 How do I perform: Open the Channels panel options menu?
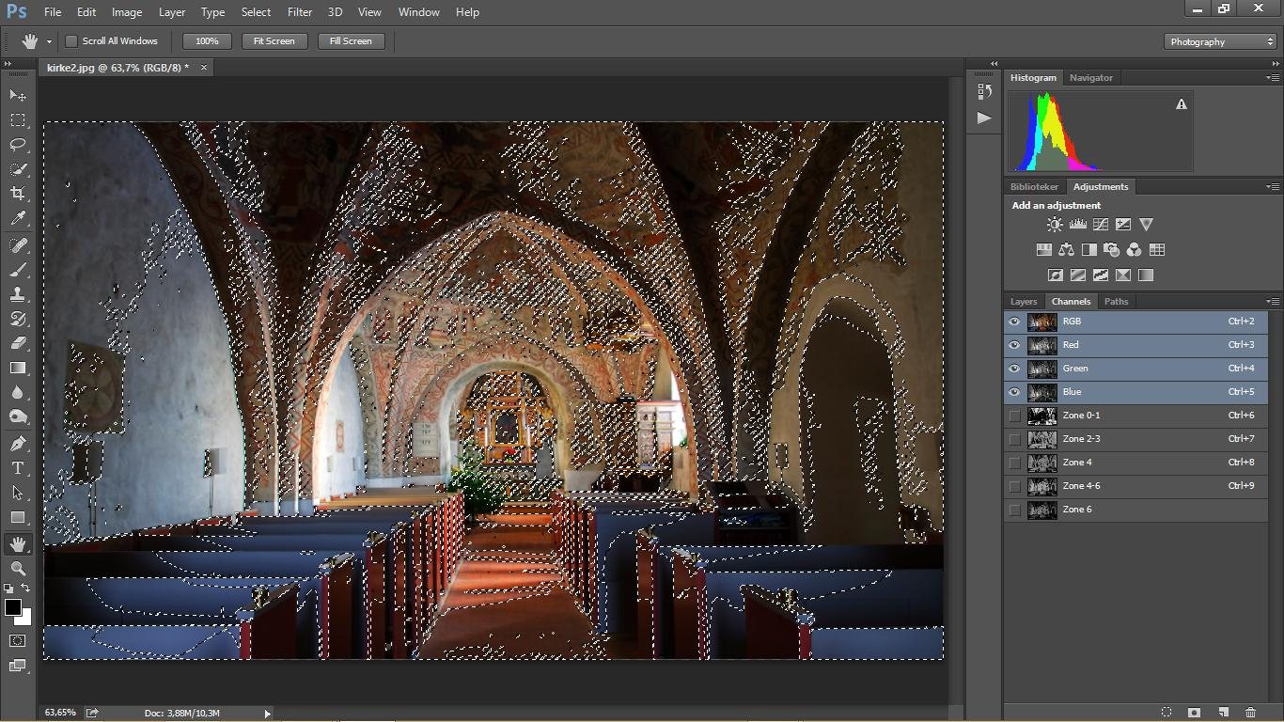[x=1272, y=302]
